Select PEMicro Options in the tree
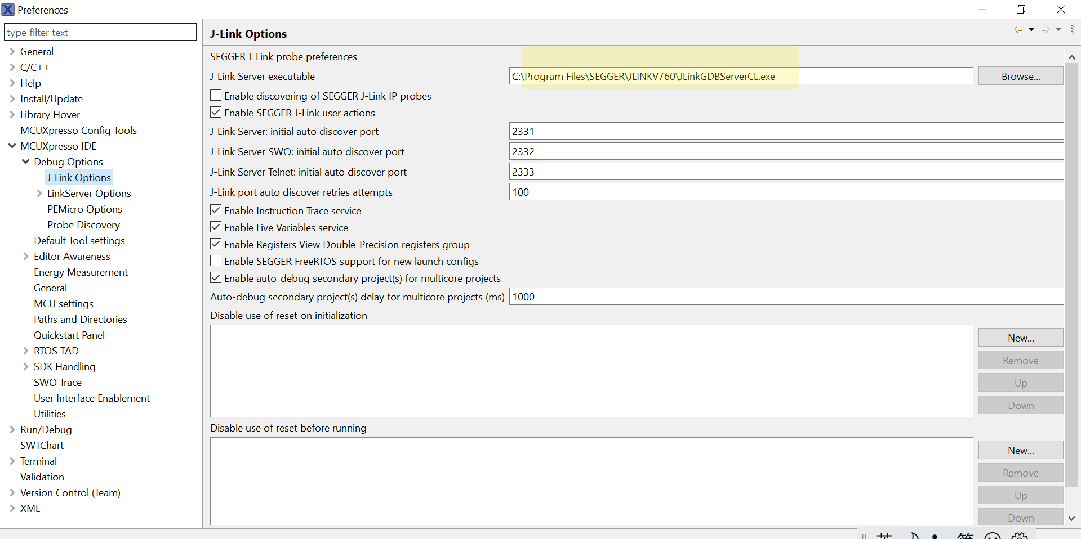Viewport: 1081px width, 539px height. (x=84, y=209)
